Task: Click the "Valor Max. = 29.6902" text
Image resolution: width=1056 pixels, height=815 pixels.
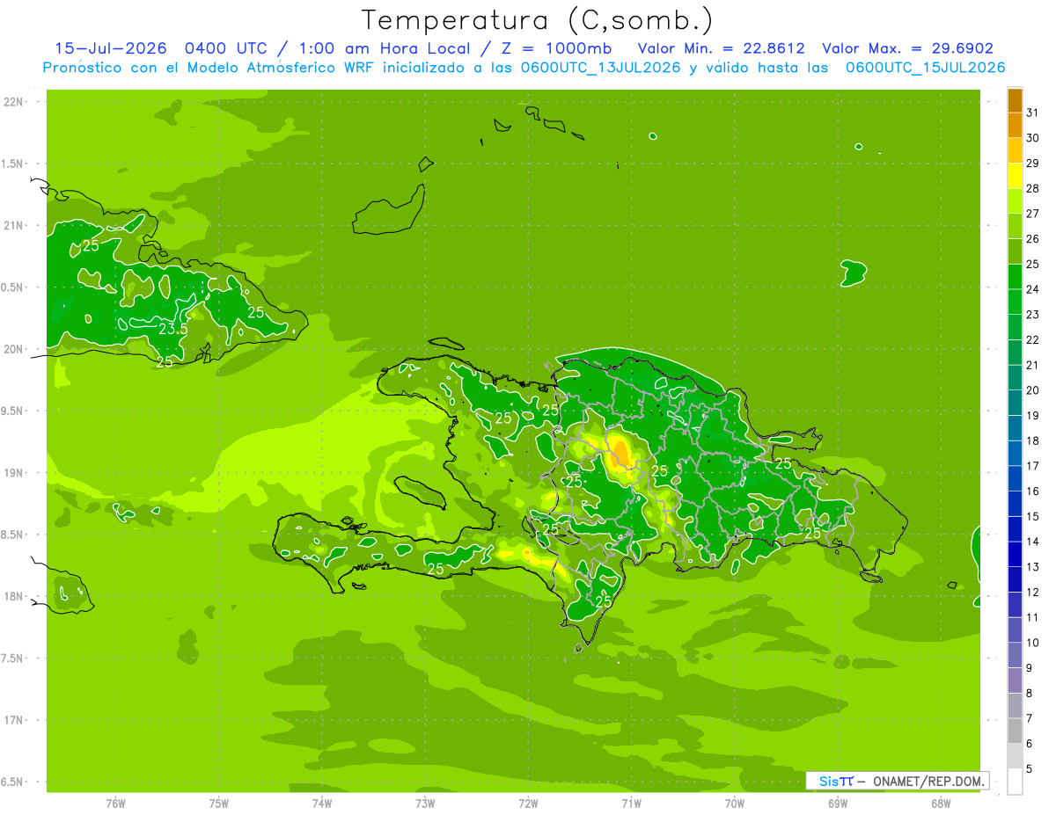Action: (x=908, y=48)
